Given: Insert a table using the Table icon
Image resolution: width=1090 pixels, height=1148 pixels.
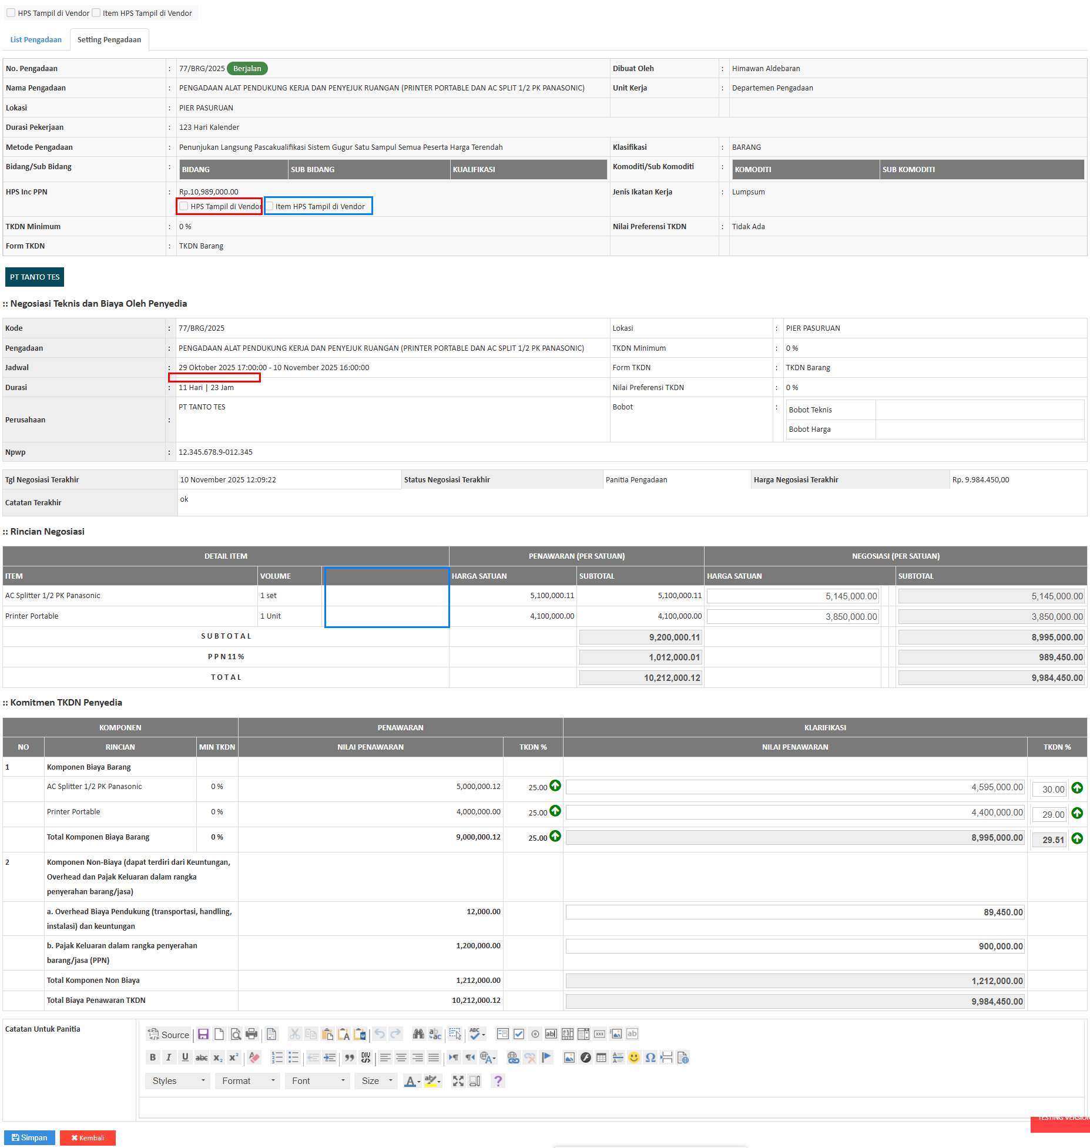Looking at the screenshot, I should pyautogui.click(x=601, y=1058).
